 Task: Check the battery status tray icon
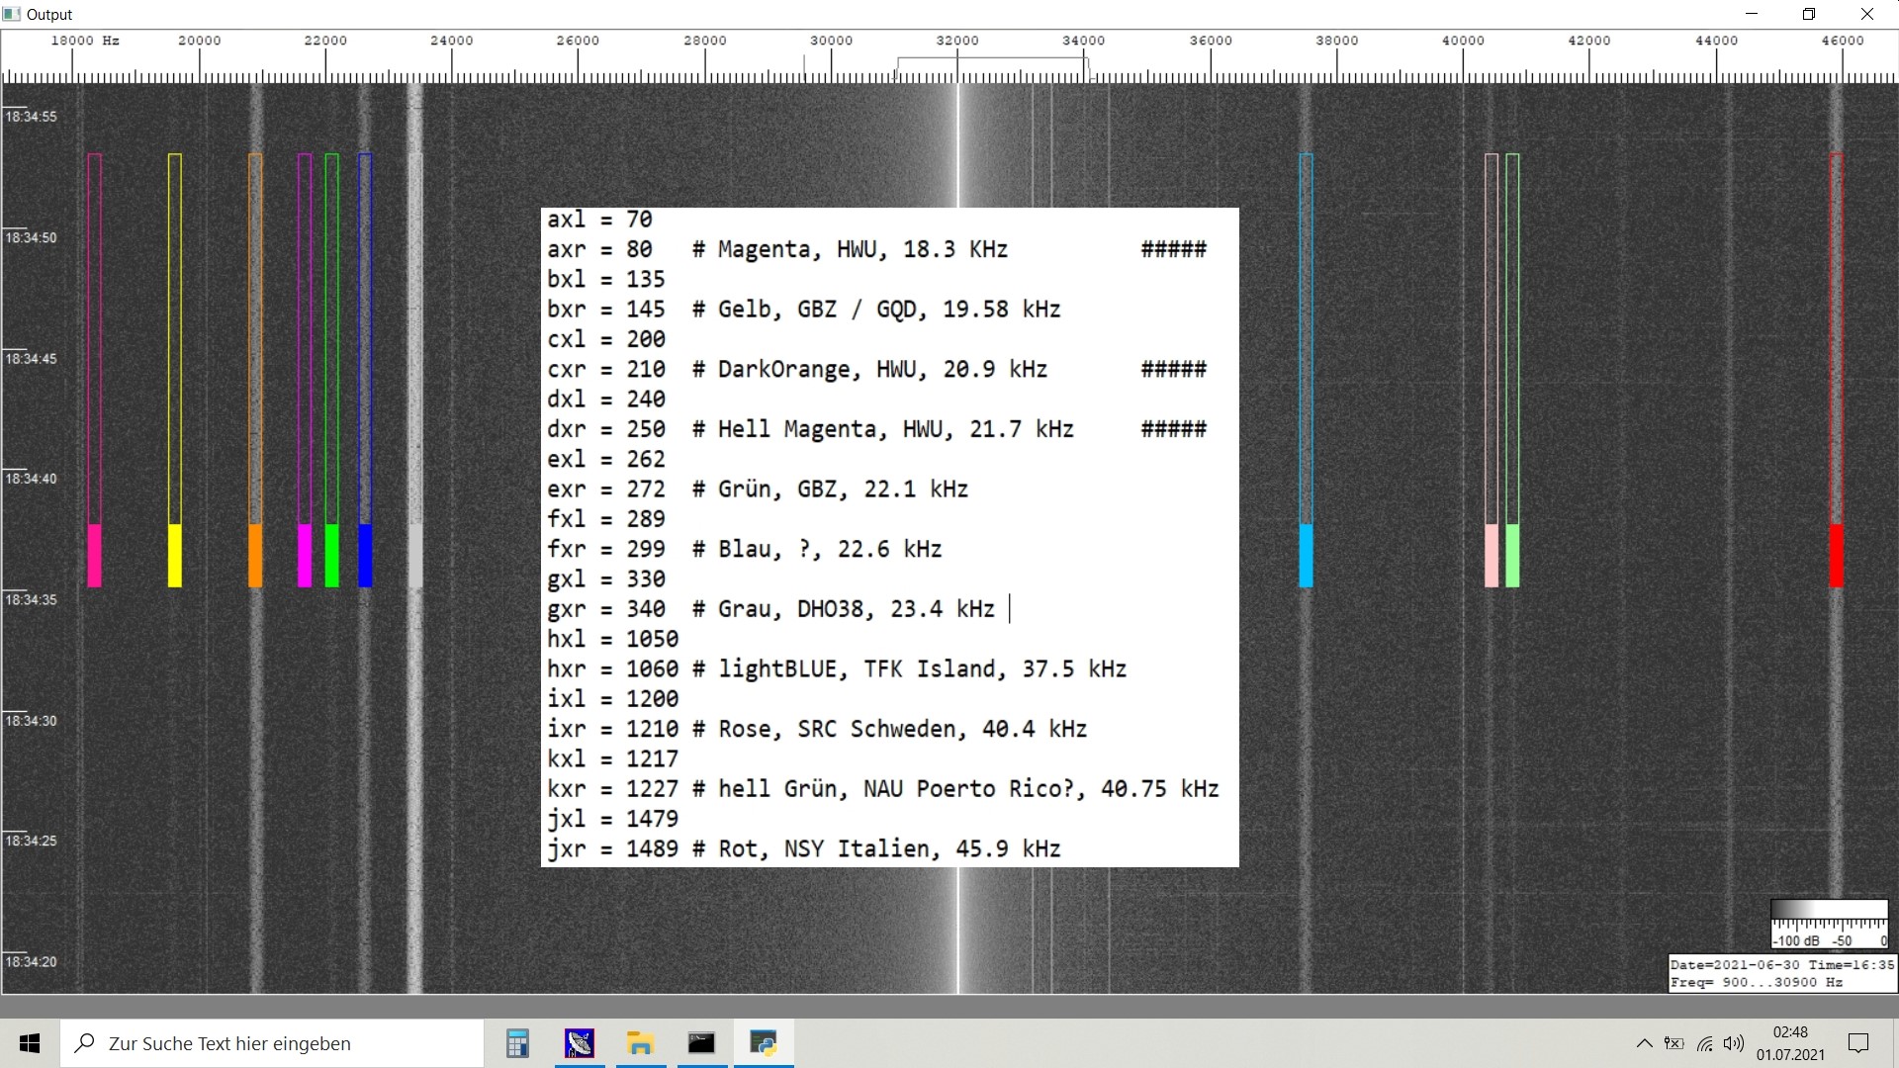[1673, 1043]
